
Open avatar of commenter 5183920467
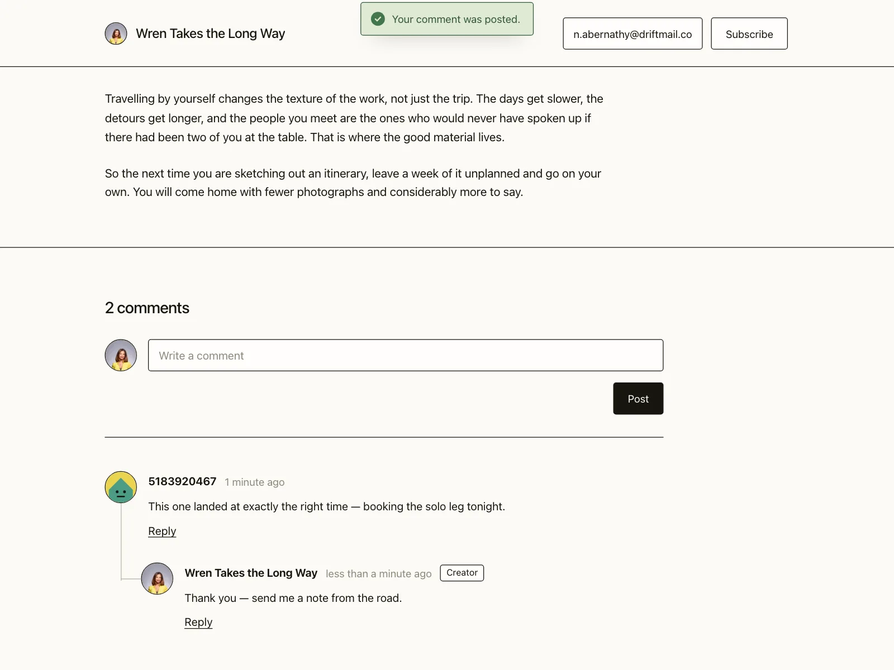[x=121, y=487]
